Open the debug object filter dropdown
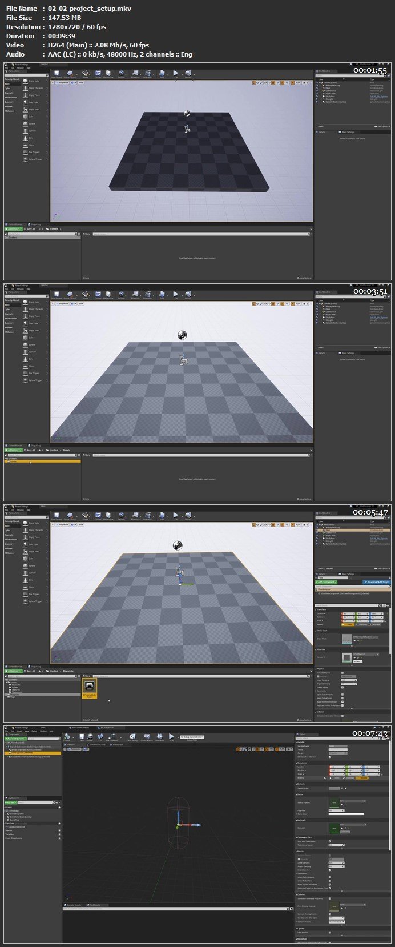The height and width of the screenshot is (947, 395). tap(192, 737)
